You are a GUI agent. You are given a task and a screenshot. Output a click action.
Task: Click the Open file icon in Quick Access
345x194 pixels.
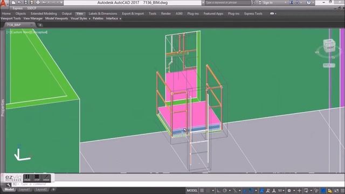(19, 3)
